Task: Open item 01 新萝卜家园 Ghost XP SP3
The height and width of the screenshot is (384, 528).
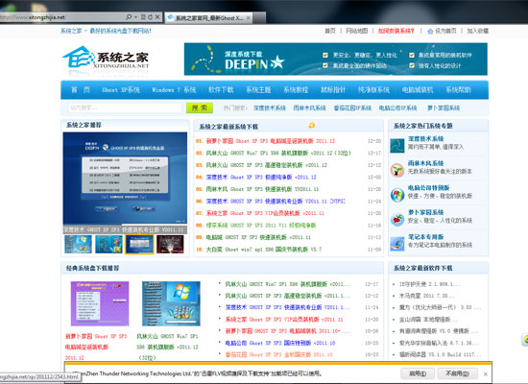Action: click(271, 141)
